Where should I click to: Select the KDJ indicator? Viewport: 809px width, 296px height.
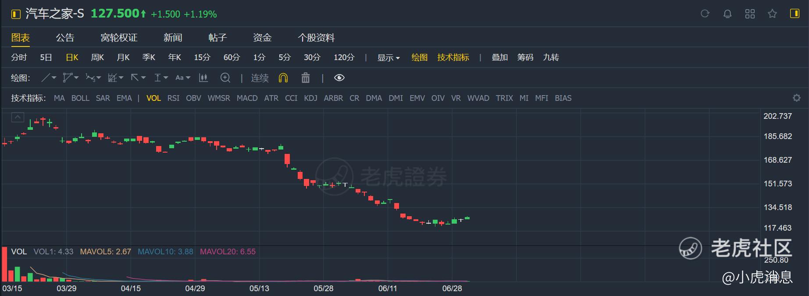(310, 98)
